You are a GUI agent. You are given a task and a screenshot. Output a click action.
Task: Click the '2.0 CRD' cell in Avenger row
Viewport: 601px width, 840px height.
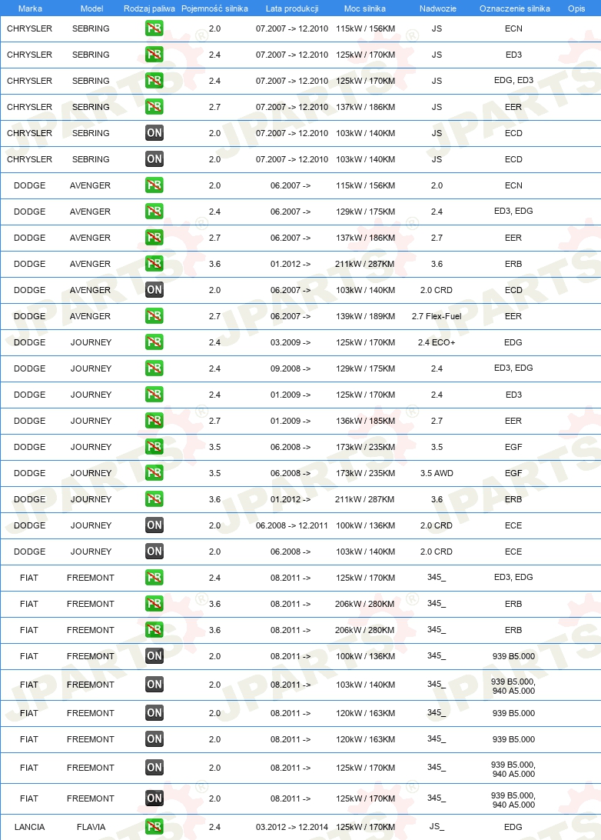click(x=437, y=290)
